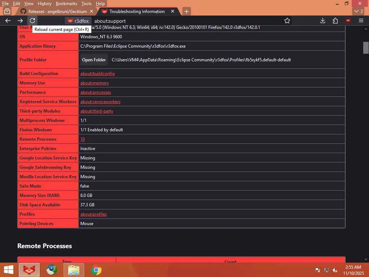This screenshot has height=277, width=369.
Task: Open the File menu
Action: click(x=5, y=4)
